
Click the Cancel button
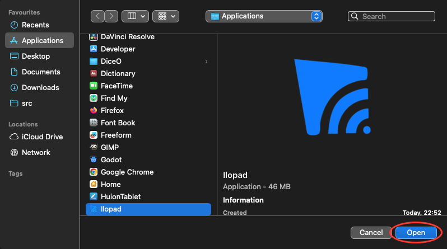click(x=371, y=233)
